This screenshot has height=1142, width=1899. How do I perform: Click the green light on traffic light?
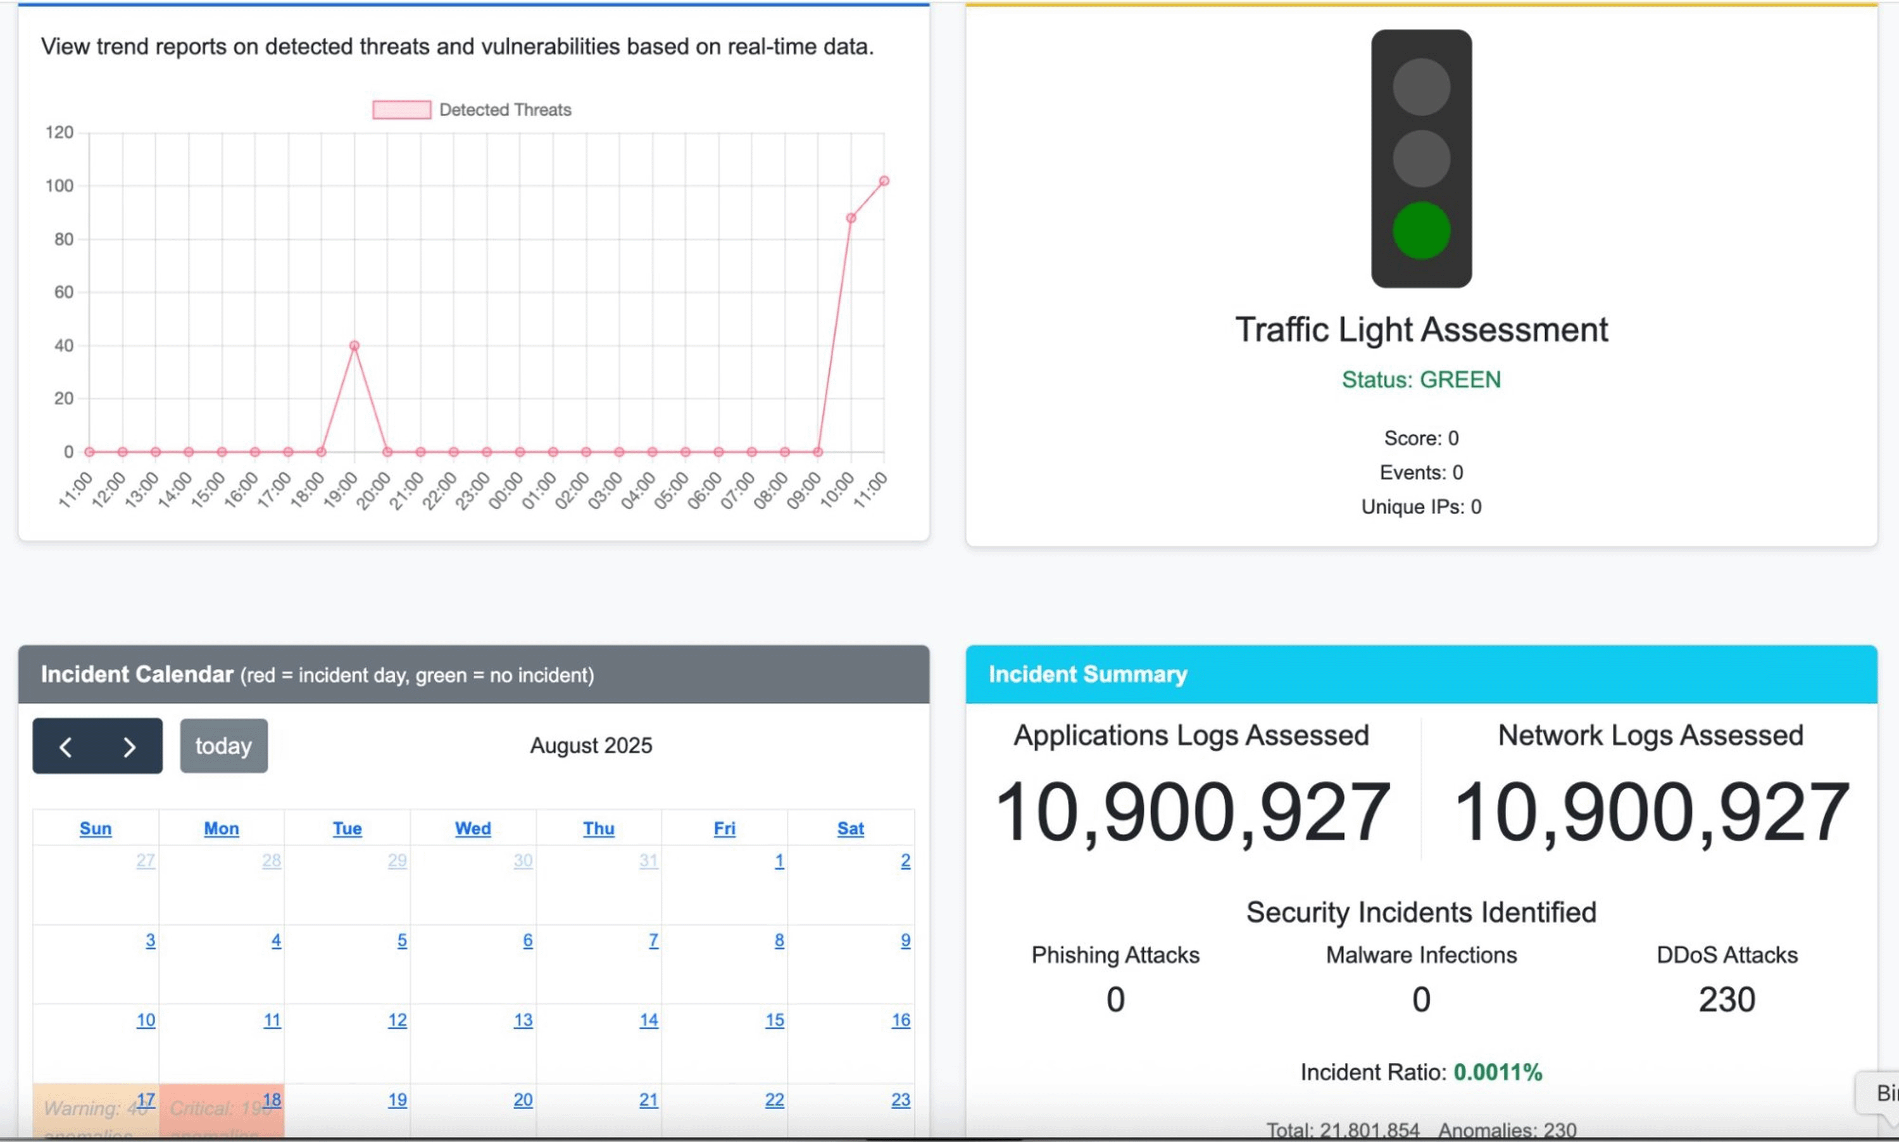[1421, 230]
